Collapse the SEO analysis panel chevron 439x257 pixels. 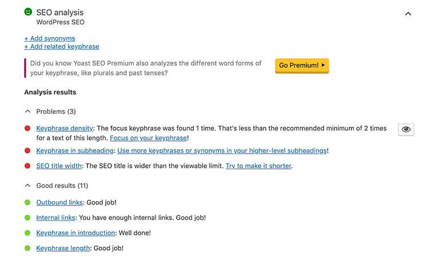(x=408, y=14)
